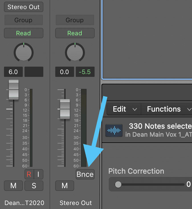
Task: Click the Bnce bounce button
Action: [85, 174]
